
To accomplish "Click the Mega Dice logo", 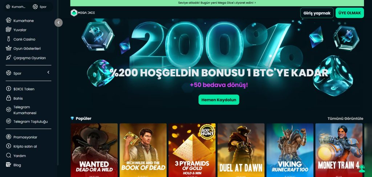I will [x=82, y=13].
